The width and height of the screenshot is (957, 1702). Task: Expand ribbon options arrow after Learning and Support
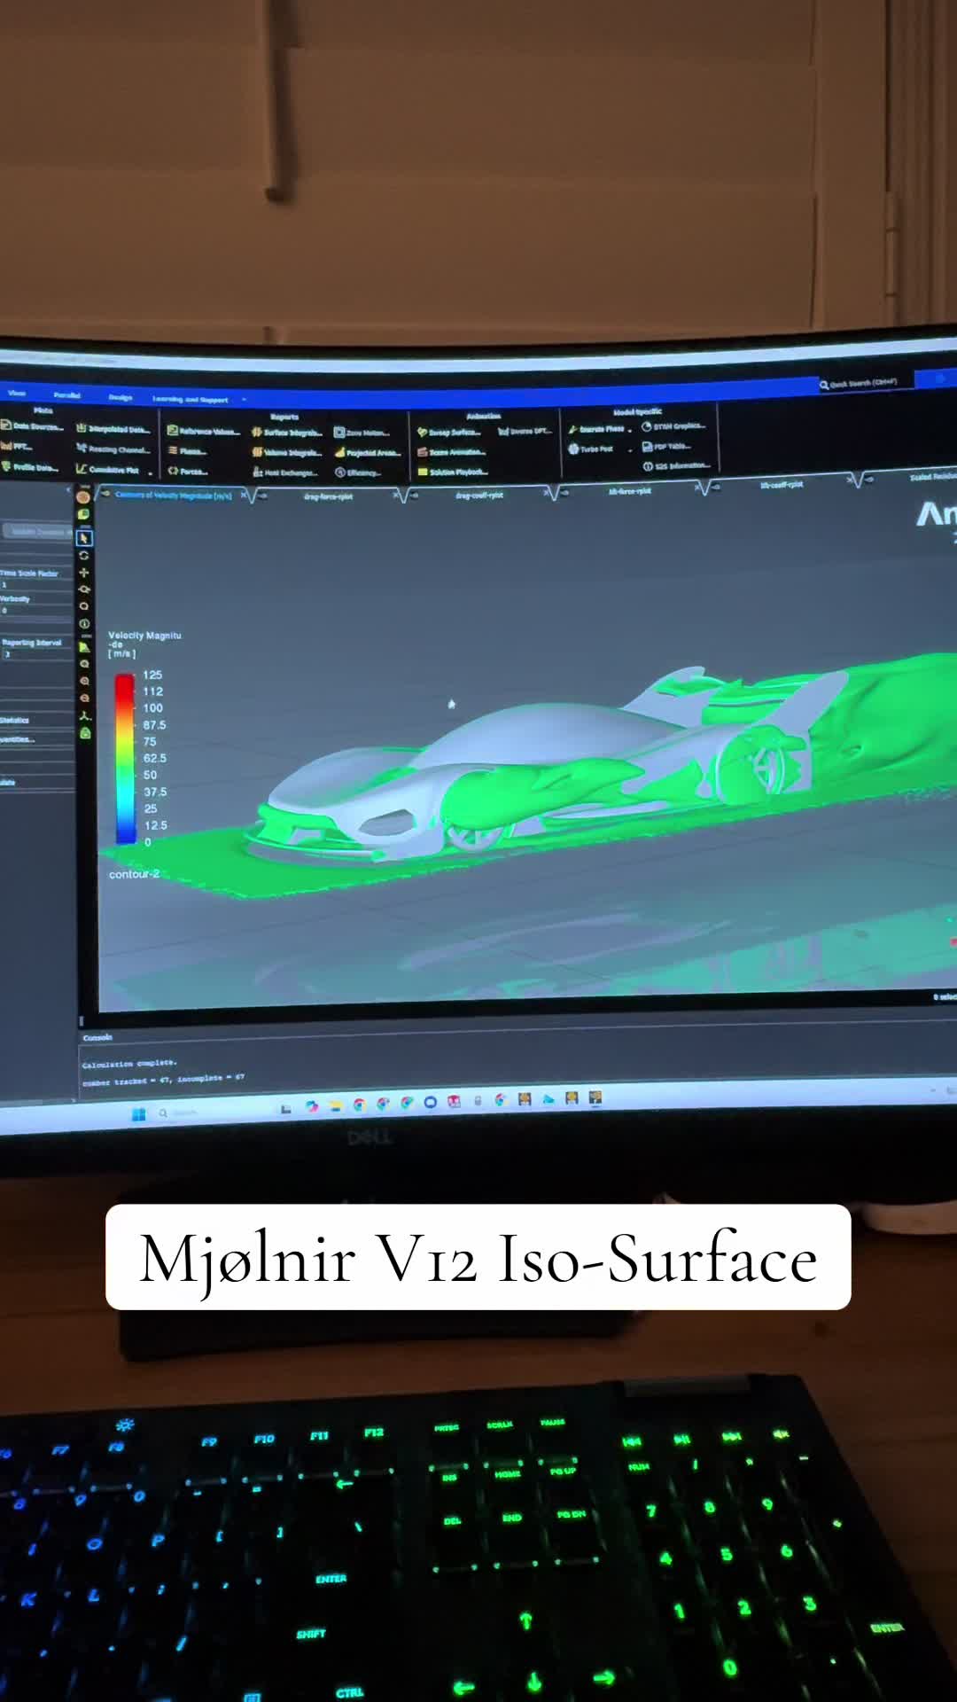tap(244, 400)
